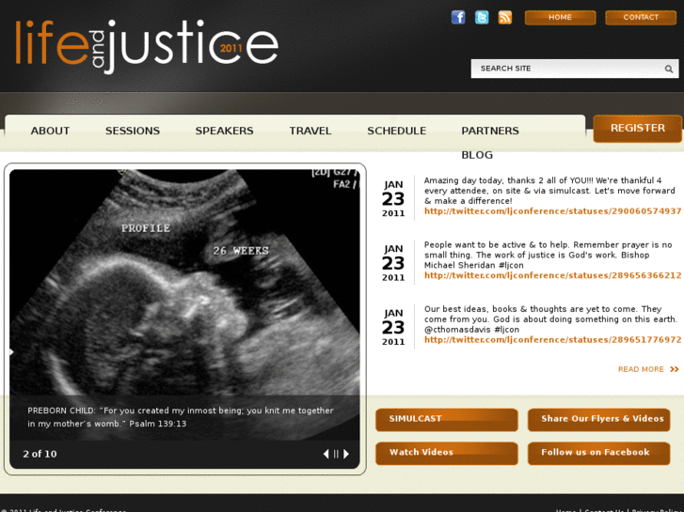Open the SPEAKERS menu
The image size is (684, 512).
pyautogui.click(x=224, y=131)
